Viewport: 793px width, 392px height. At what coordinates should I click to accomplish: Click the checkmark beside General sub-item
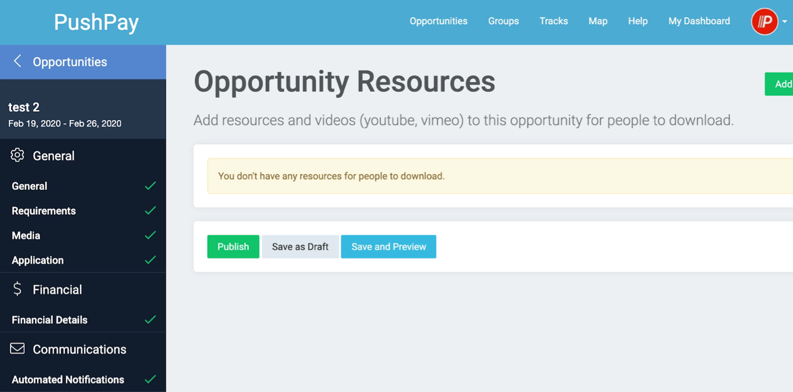[150, 186]
